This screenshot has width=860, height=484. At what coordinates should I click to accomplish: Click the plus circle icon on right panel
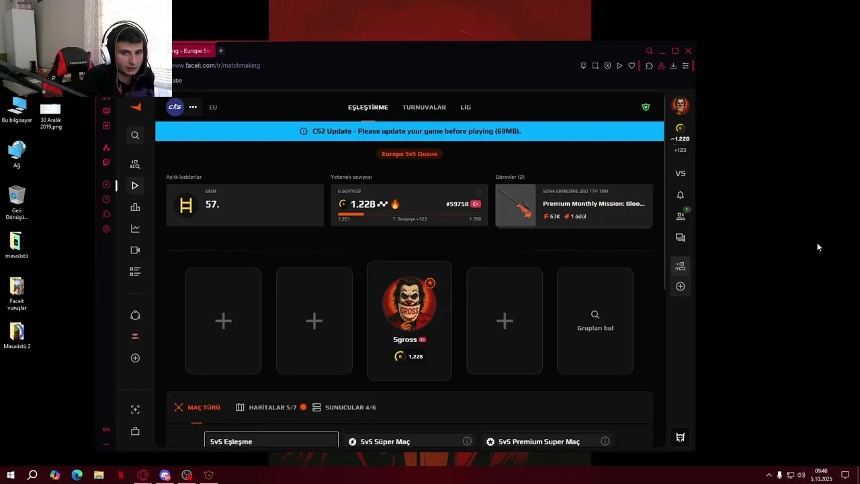click(680, 286)
